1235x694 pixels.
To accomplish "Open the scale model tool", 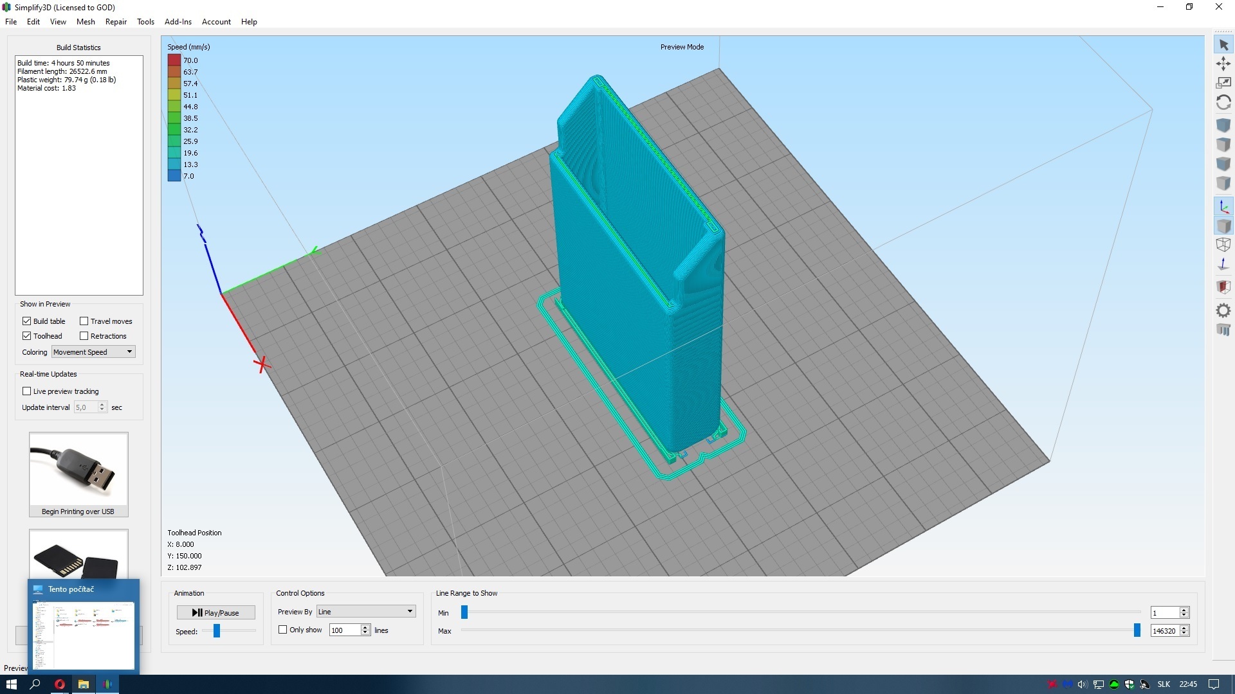I will click(x=1224, y=82).
